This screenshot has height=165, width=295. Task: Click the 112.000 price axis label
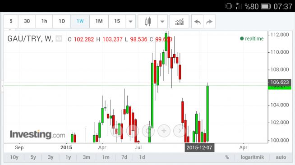[x=280, y=35]
